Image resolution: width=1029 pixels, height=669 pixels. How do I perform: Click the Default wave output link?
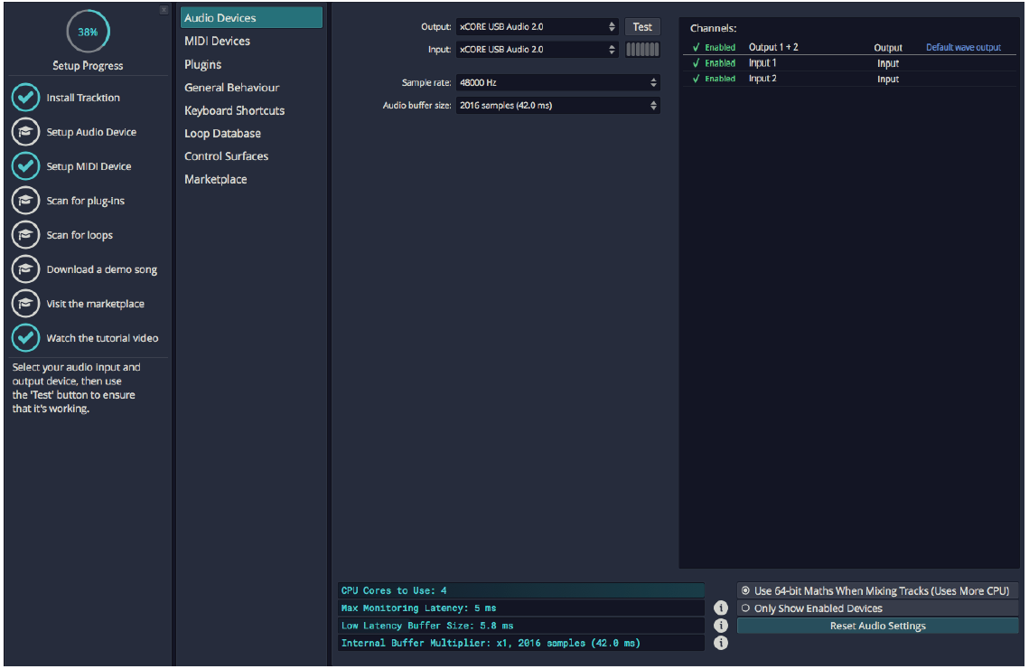point(963,47)
